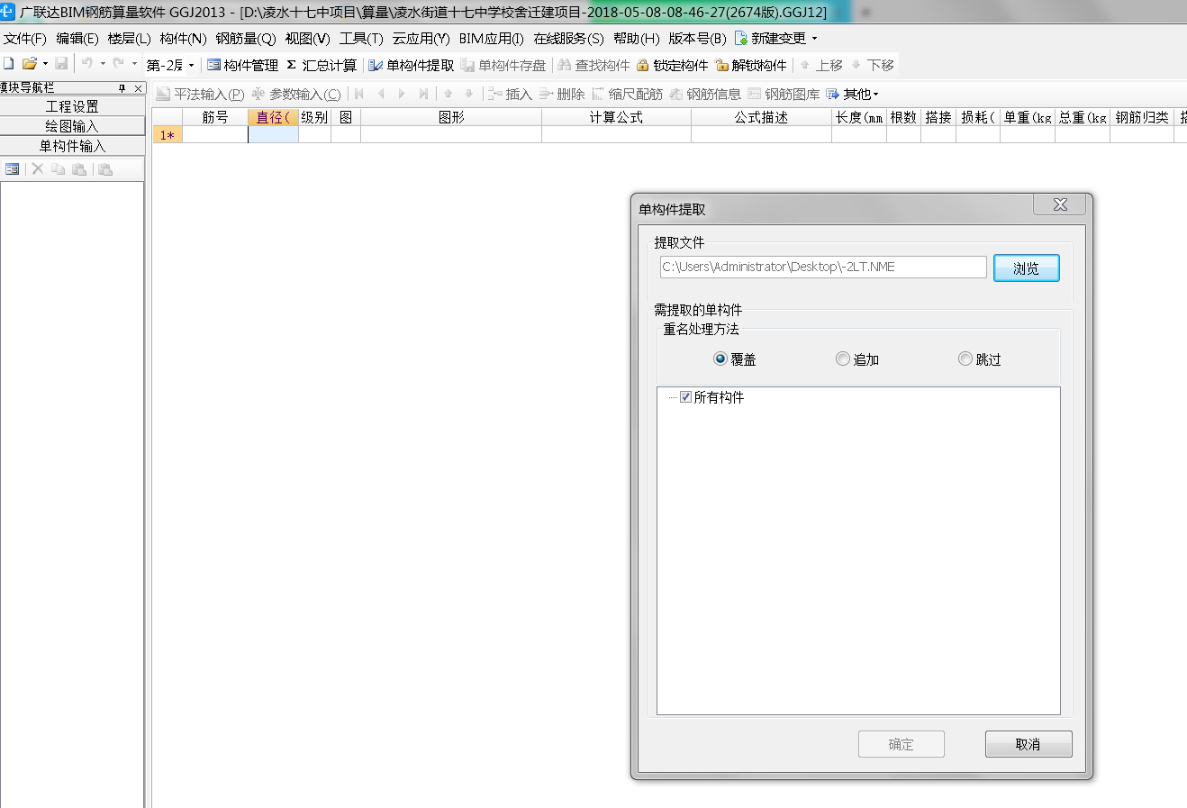Click 筋号 column header
Screen dimensions: 1187x808
[215, 117]
